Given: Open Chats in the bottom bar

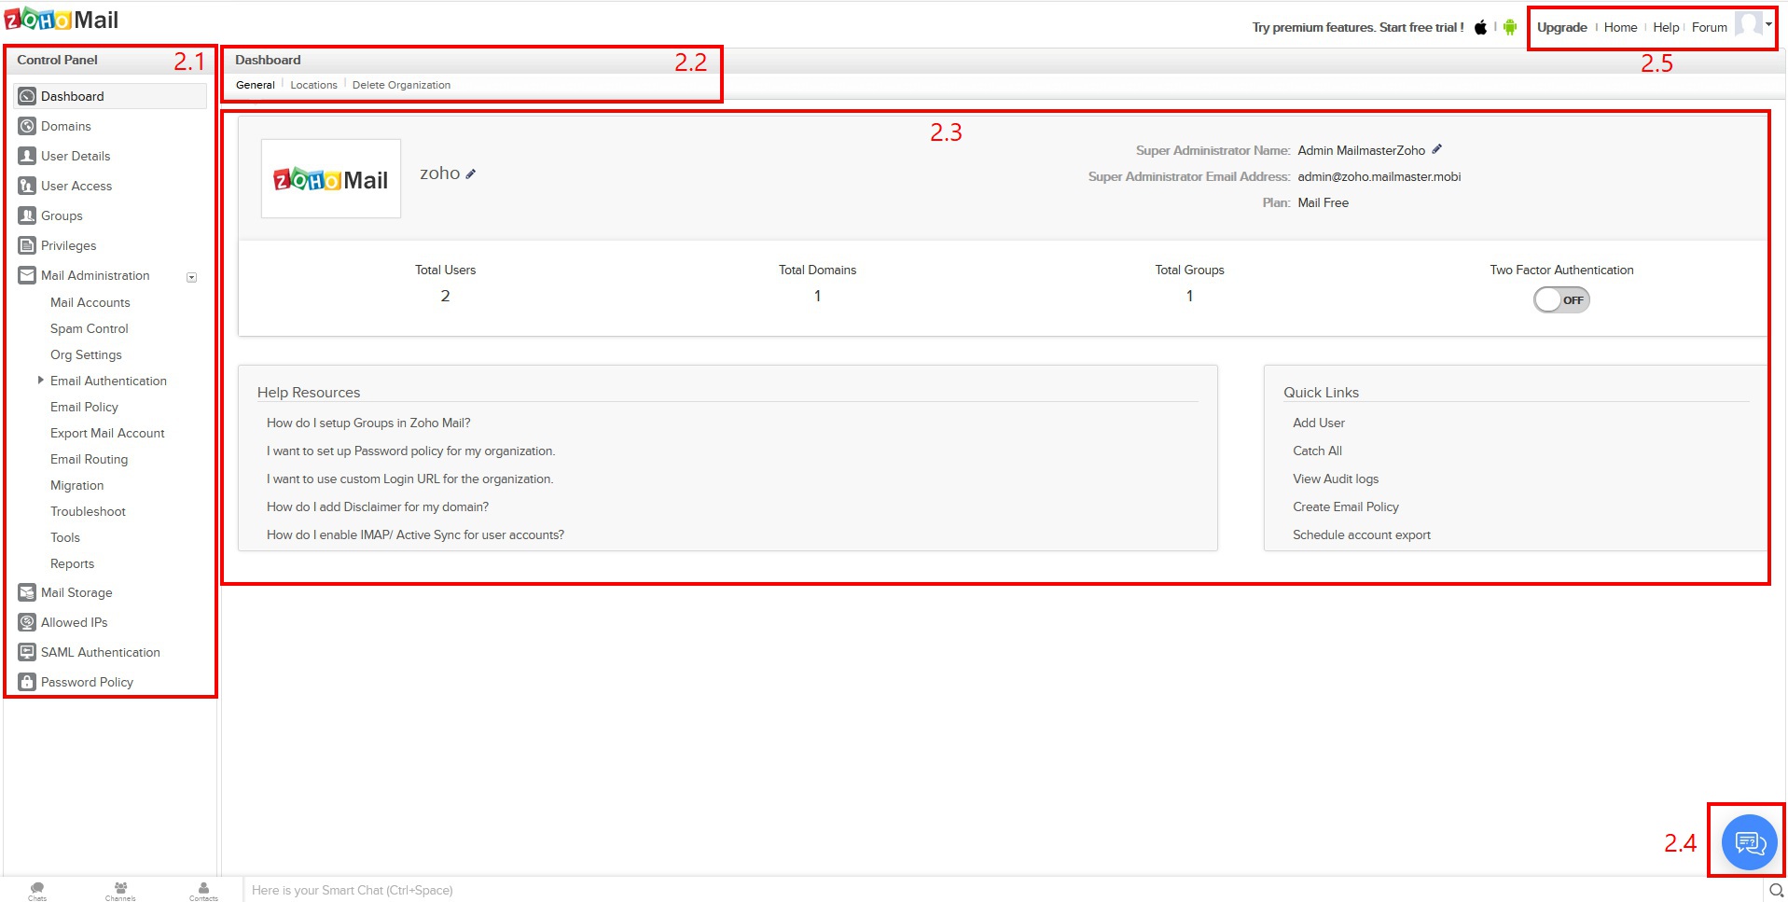Looking at the screenshot, I should [37, 891].
